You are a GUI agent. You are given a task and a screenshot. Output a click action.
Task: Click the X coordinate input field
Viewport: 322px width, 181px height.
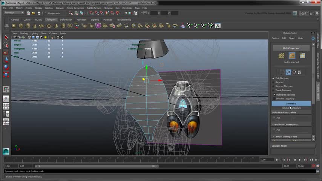154,13
